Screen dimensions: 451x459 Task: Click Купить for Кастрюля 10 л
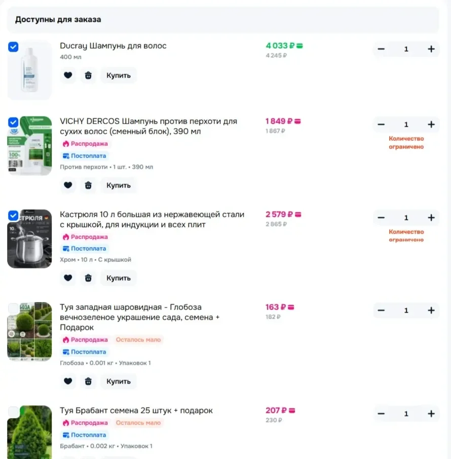coord(118,278)
